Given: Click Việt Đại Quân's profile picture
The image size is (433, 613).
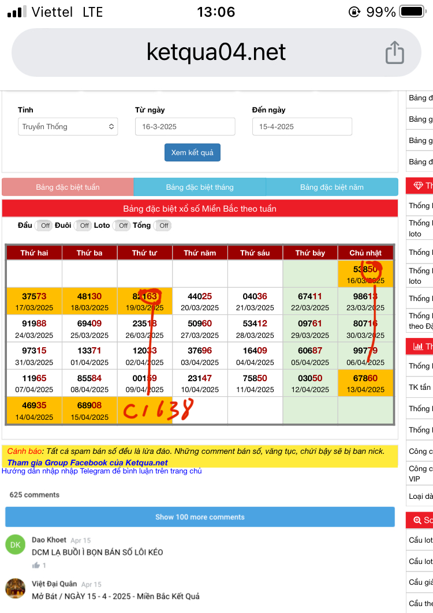Looking at the screenshot, I should [x=16, y=589].
